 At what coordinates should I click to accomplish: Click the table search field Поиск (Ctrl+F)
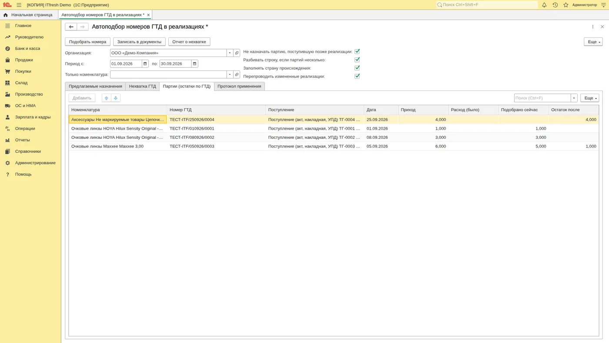click(x=542, y=98)
